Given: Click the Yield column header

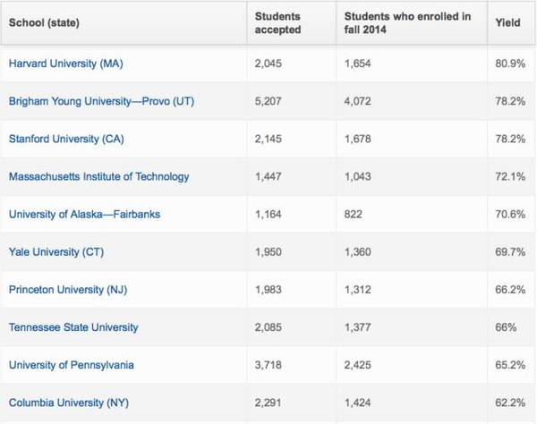Looking at the screenshot, I should click(x=507, y=22).
